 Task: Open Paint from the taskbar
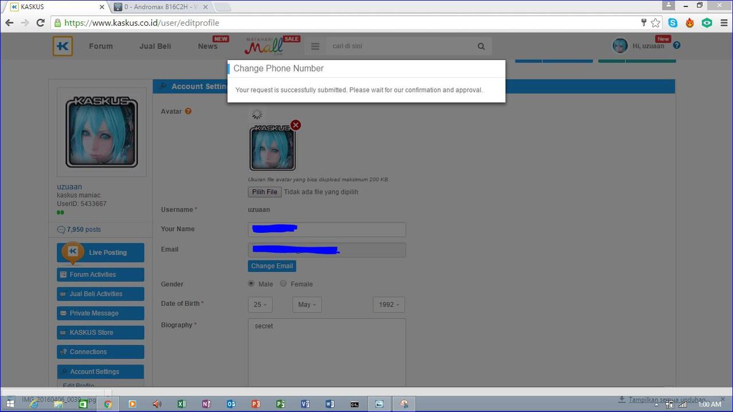coord(404,403)
